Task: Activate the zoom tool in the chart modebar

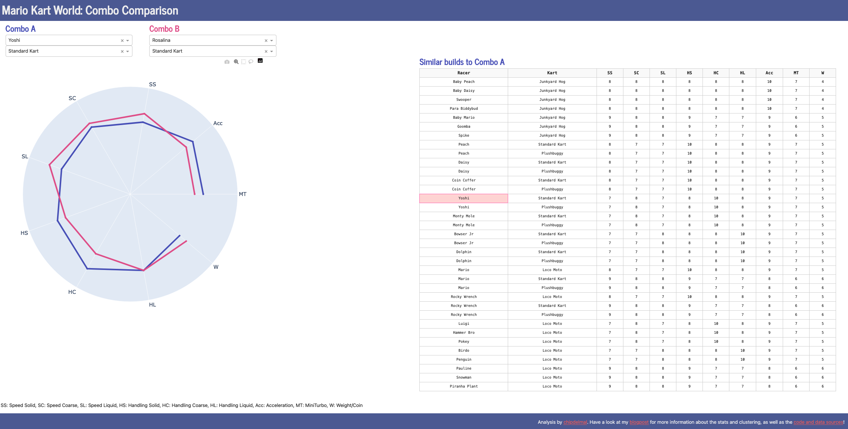Action: pos(236,62)
